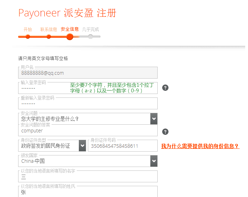Click the 请只用英文字母填写空格 instruction text
Image resolution: width=248 pixels, height=197 pixels.
pos(43,58)
